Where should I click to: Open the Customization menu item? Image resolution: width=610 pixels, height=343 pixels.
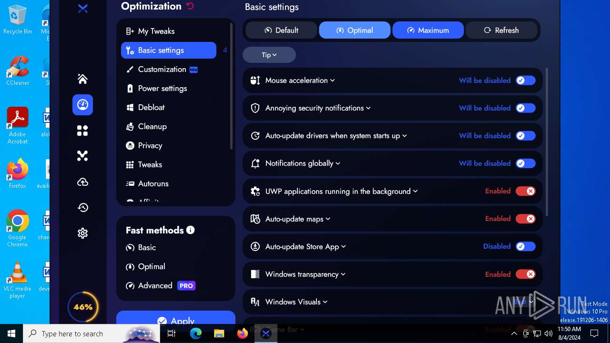pos(169,69)
